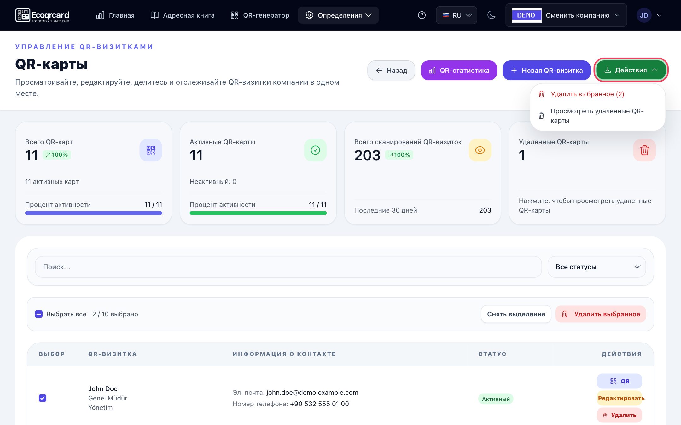
Task: Click the Назад button
Action: [391, 71]
